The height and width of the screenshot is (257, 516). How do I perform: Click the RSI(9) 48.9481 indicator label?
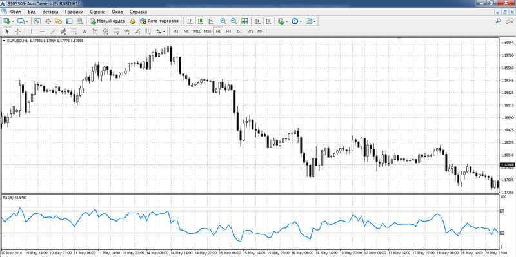[15, 198]
